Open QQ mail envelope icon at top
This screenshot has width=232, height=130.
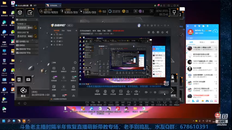203,26
